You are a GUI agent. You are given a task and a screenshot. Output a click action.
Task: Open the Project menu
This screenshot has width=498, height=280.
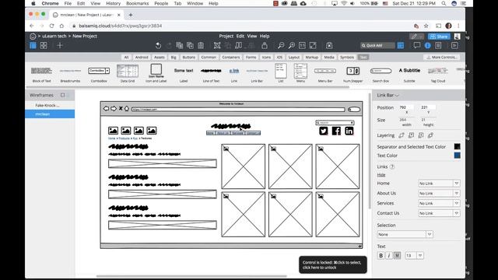point(226,37)
